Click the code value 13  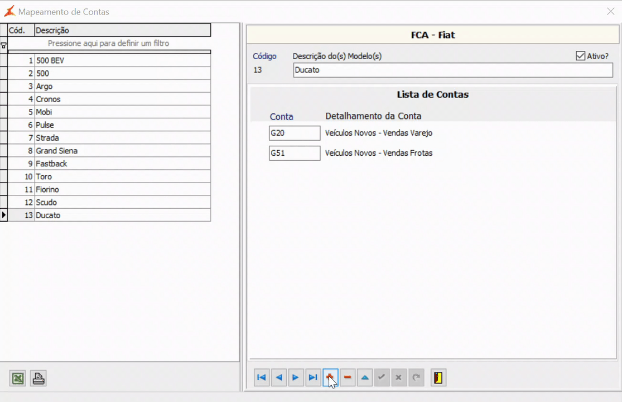tap(258, 70)
